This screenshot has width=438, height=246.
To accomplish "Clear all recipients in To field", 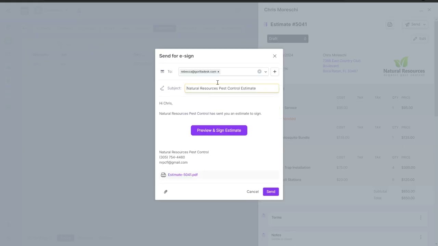I will (259, 71).
